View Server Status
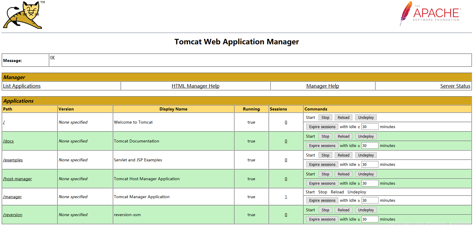Screen dimensions: 474x229 [455, 86]
